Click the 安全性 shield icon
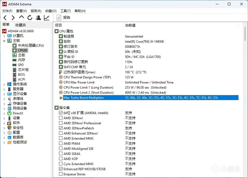The image size is (248, 178). coord(9,128)
